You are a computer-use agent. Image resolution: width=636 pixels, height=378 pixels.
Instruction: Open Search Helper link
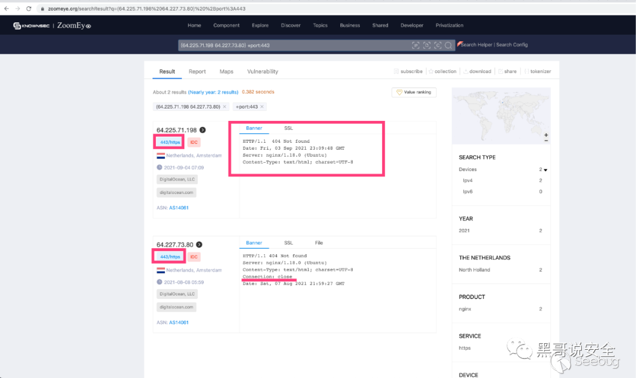476,45
